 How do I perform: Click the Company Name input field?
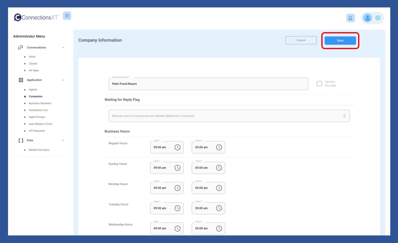[x=208, y=84]
